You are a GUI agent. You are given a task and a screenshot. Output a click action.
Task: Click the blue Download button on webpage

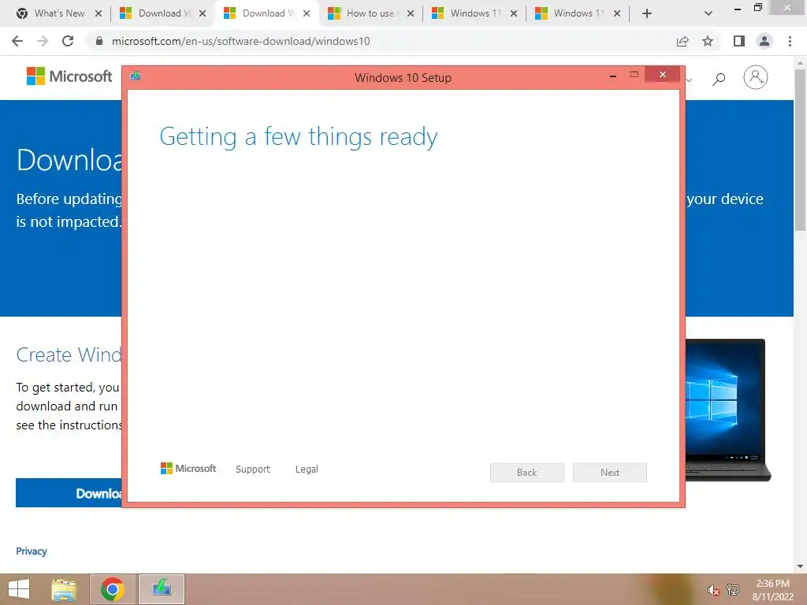click(x=69, y=493)
